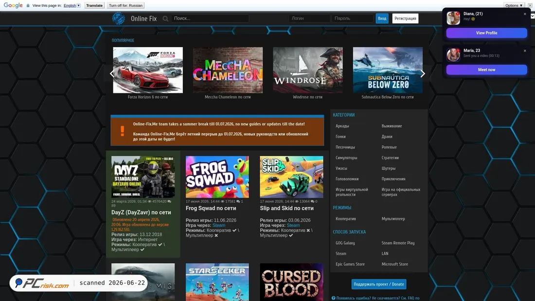Click the Регистрация button

click(x=405, y=18)
